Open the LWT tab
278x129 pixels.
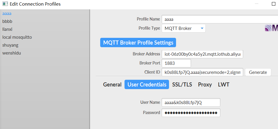pos(224,85)
